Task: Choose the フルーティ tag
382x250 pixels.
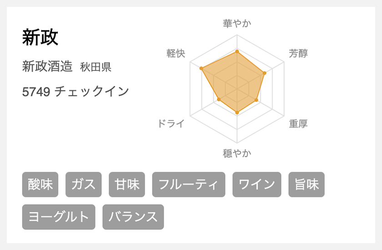Action: pos(189,185)
